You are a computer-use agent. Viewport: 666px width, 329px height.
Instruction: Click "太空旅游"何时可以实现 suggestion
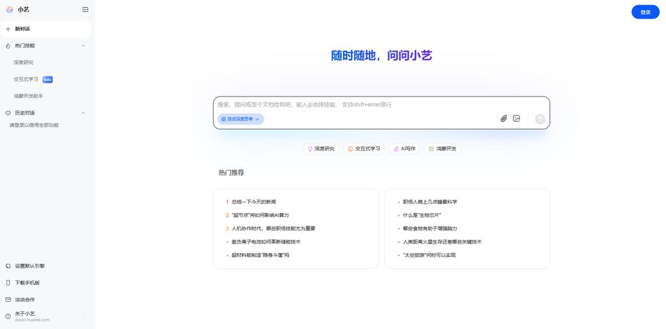coord(429,255)
